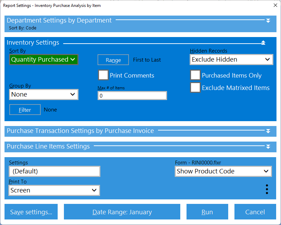The height and width of the screenshot is (225, 281).
Task: Collapse the Inventory Settings section
Action: (x=263, y=43)
